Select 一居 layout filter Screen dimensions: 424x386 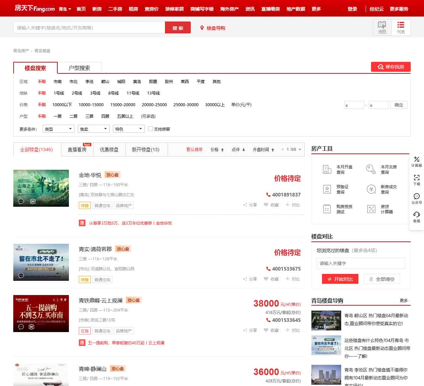click(58, 116)
